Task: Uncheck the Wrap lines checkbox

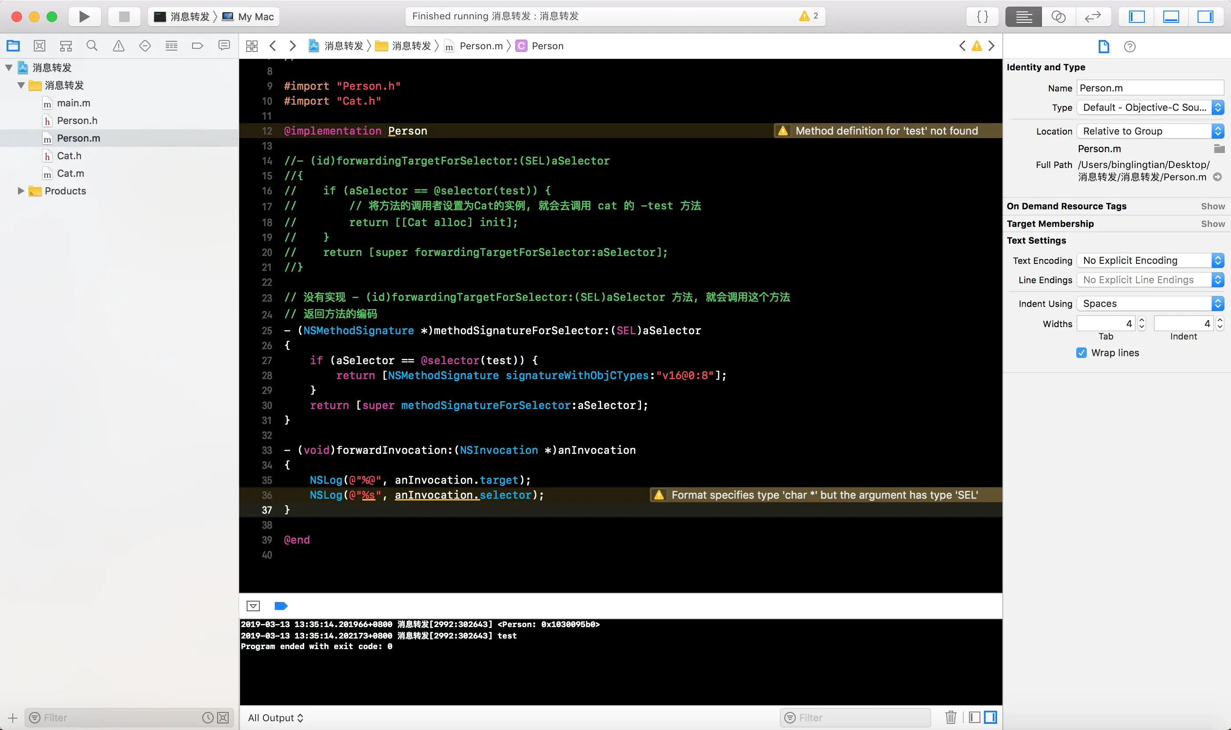Action: (x=1081, y=353)
